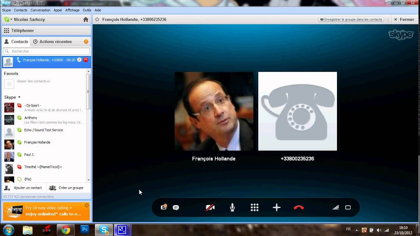Close the 10-way video calling ad
The height and width of the screenshot is (236, 420).
click(x=87, y=205)
